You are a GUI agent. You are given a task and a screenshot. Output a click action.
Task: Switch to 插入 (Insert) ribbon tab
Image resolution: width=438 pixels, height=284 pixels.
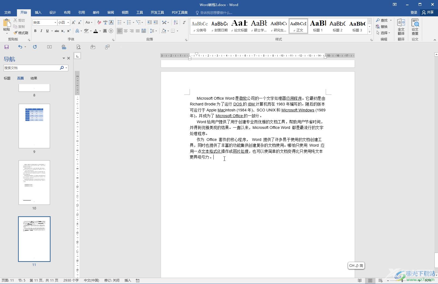(x=38, y=13)
